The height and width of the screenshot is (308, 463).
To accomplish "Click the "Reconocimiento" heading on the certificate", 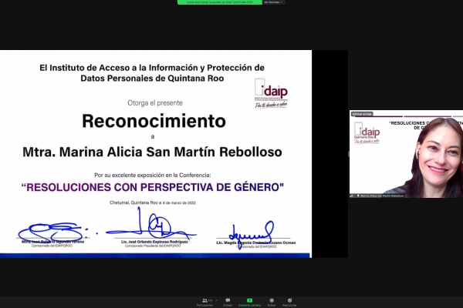I will coord(154,121).
